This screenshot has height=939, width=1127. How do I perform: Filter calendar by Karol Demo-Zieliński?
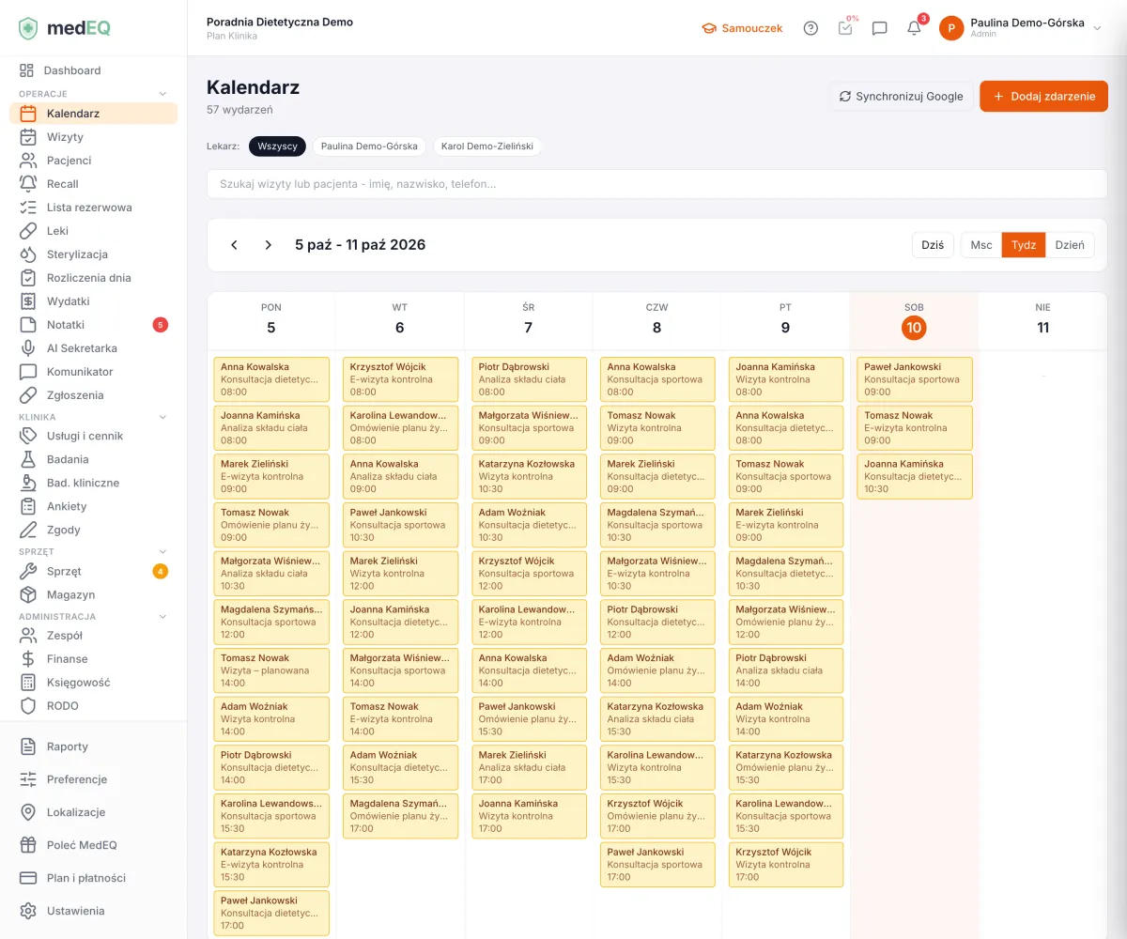pyautogui.click(x=487, y=146)
